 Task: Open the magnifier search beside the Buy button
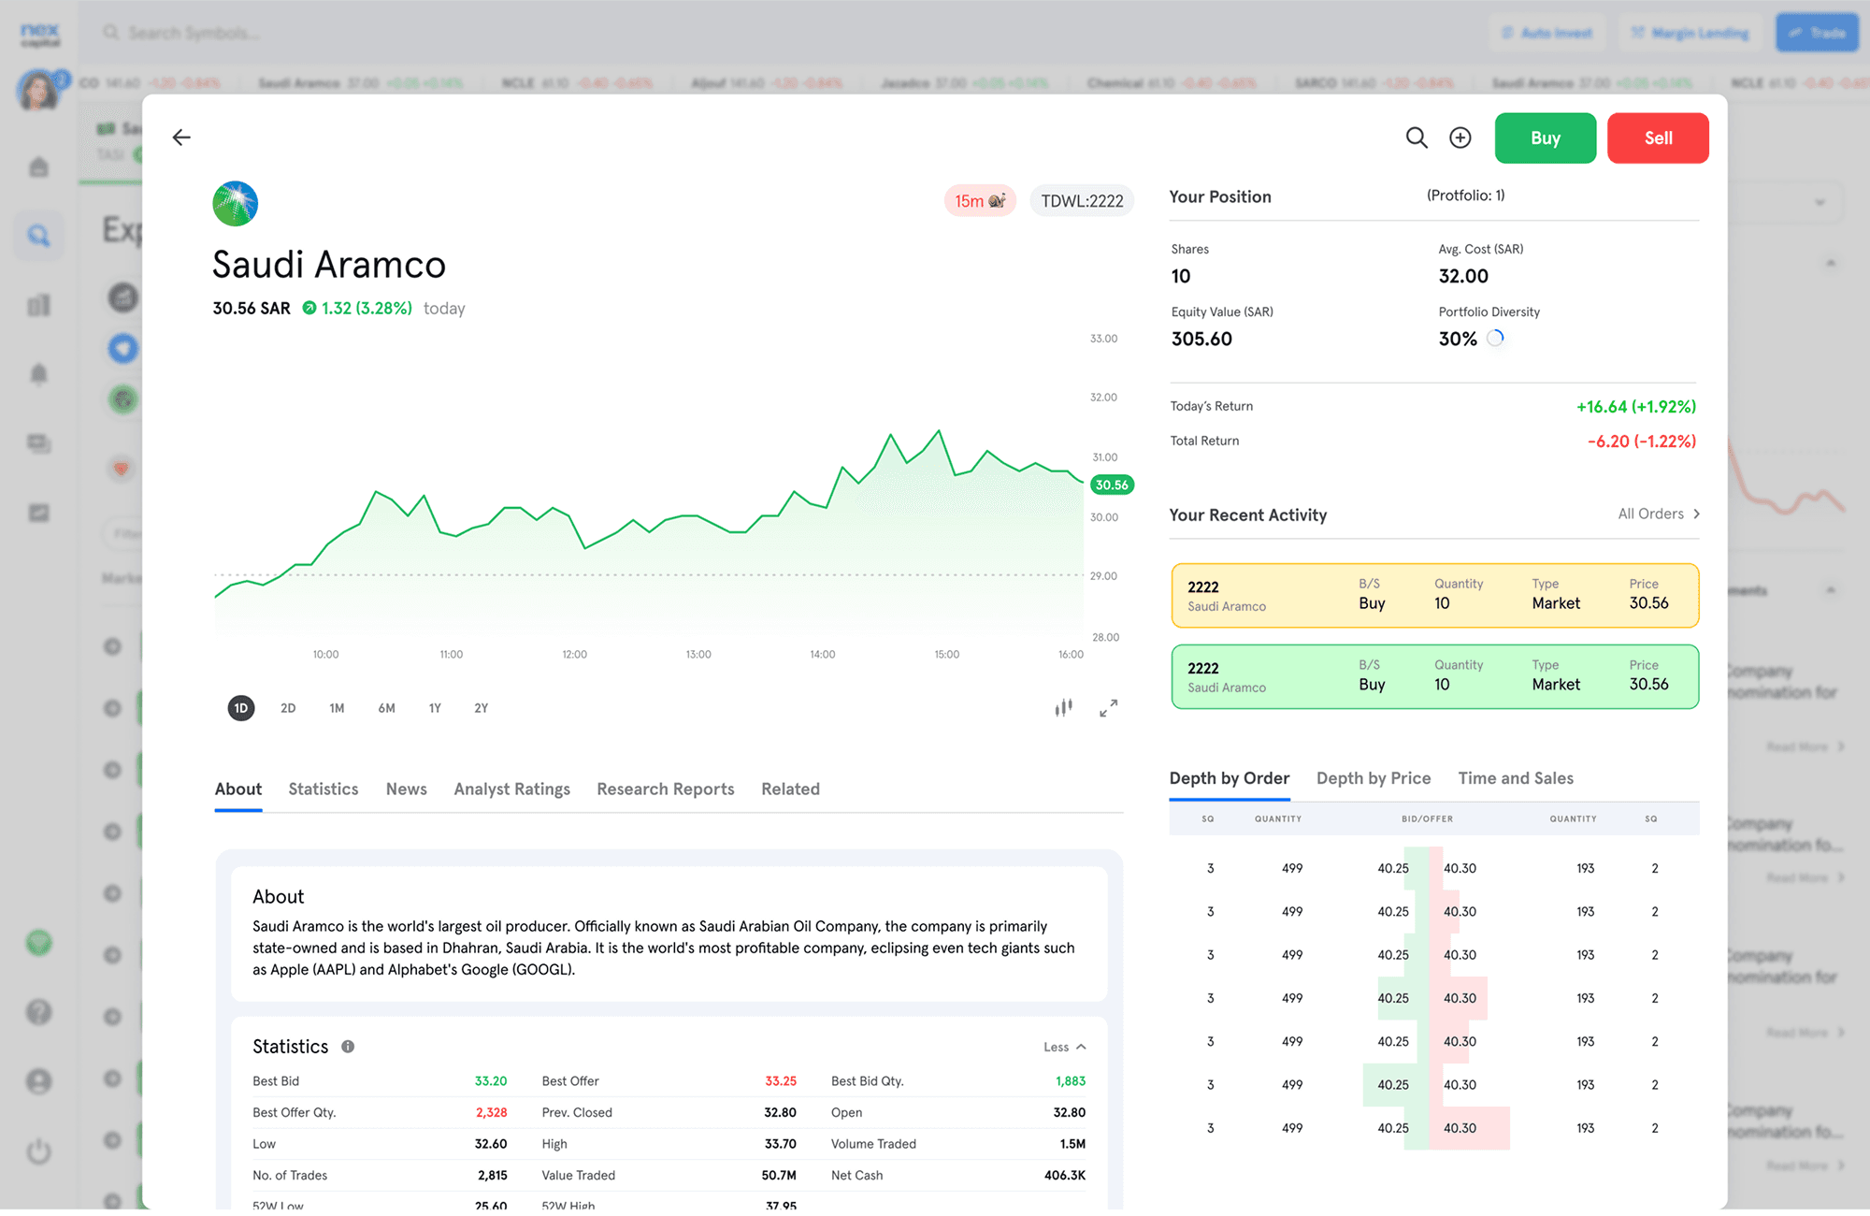click(1417, 138)
